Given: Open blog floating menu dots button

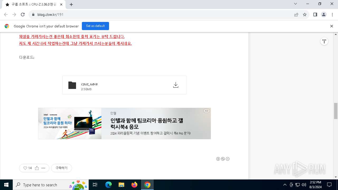Looking at the screenshot, I should (x=324, y=41).
